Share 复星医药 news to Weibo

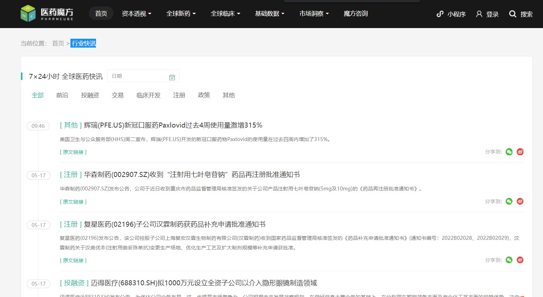click(520, 260)
